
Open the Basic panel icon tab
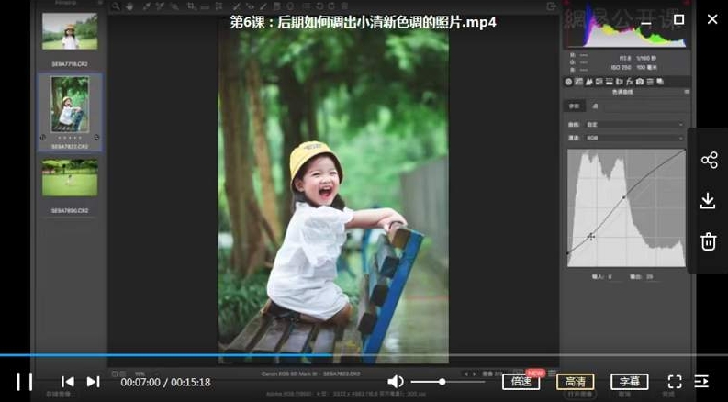click(x=569, y=82)
